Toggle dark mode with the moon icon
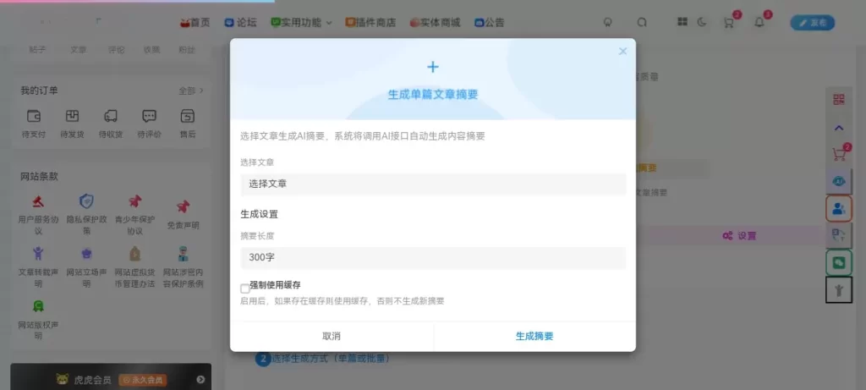This screenshot has height=390, width=866. [x=701, y=23]
